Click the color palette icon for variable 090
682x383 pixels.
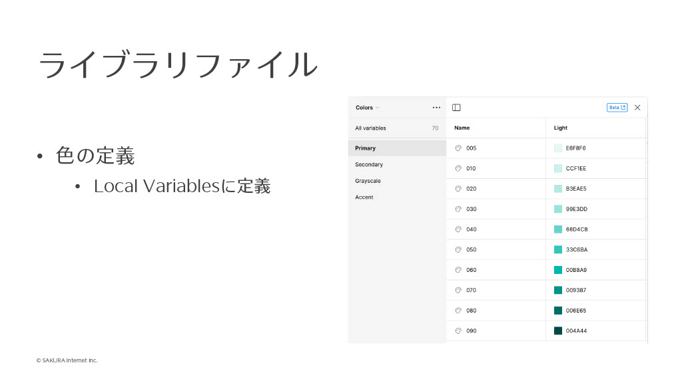click(458, 331)
